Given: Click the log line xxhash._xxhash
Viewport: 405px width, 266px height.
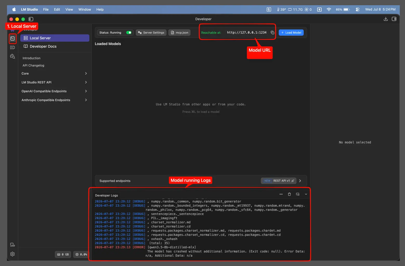Looking at the screenshot, I should tap(136, 239).
